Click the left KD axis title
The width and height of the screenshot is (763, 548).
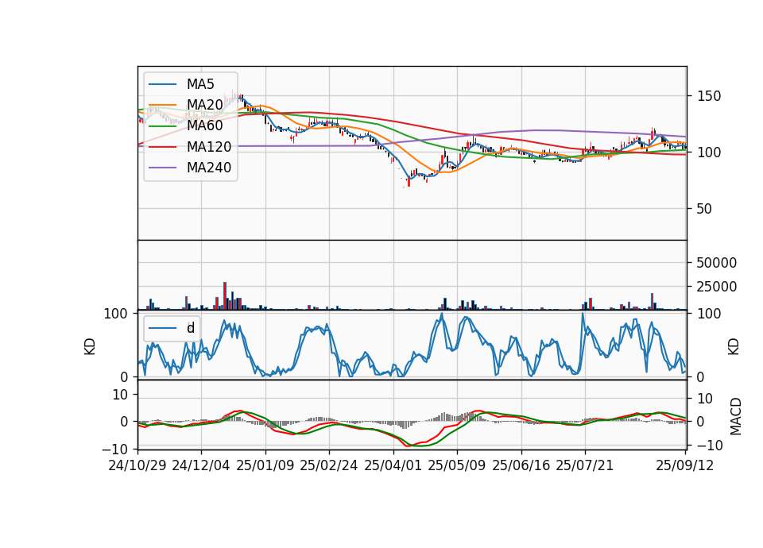[90, 346]
